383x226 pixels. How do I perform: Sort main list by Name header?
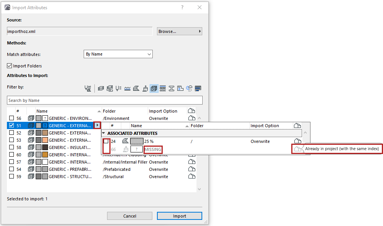[42, 111]
